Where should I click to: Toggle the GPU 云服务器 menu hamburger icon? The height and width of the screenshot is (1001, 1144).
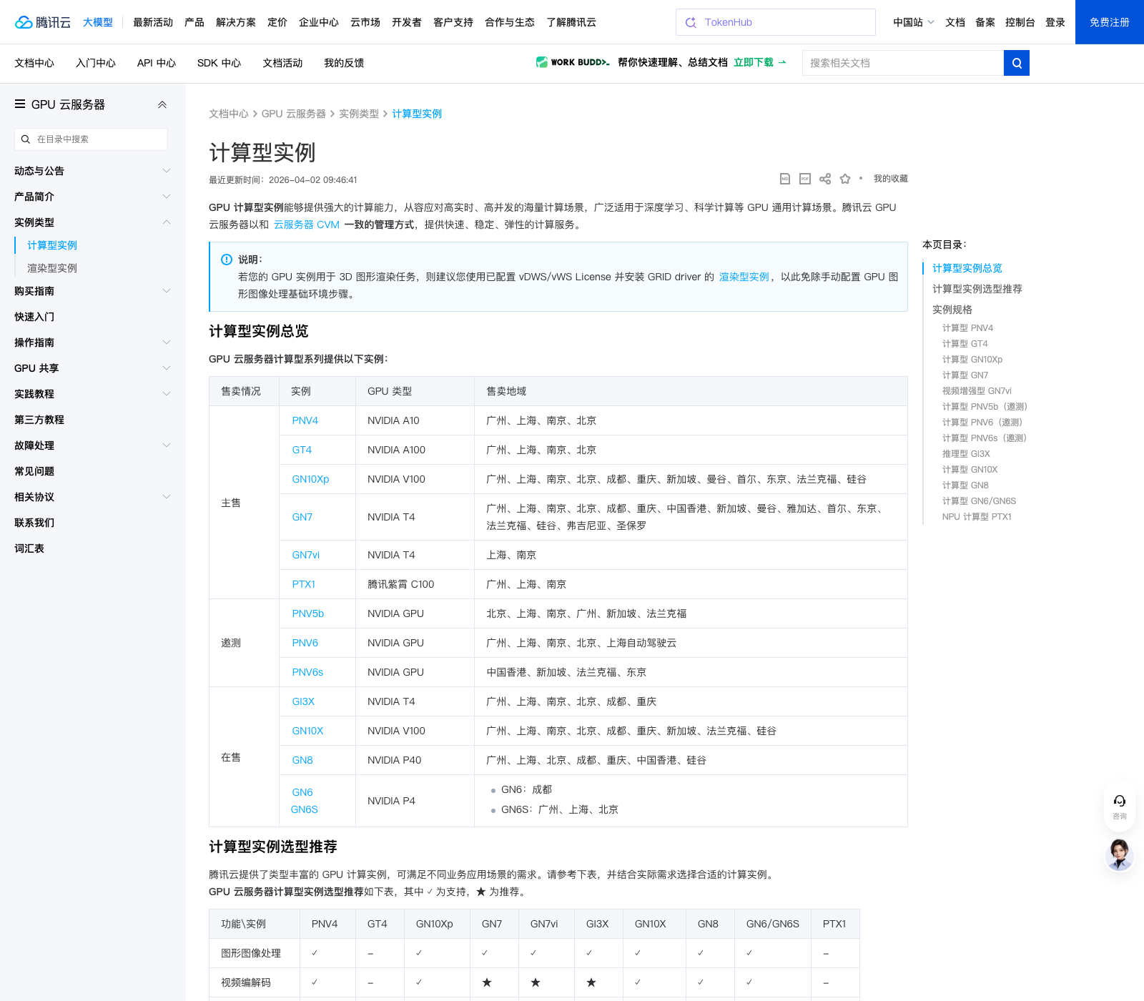point(20,104)
